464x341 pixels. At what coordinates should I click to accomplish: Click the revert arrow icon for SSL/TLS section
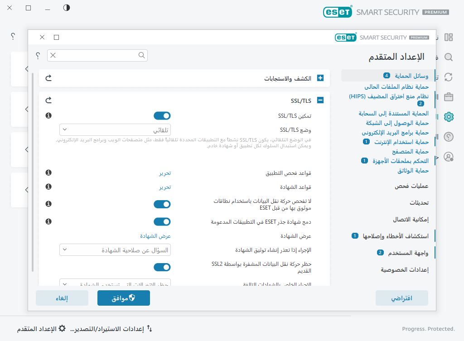(x=49, y=101)
